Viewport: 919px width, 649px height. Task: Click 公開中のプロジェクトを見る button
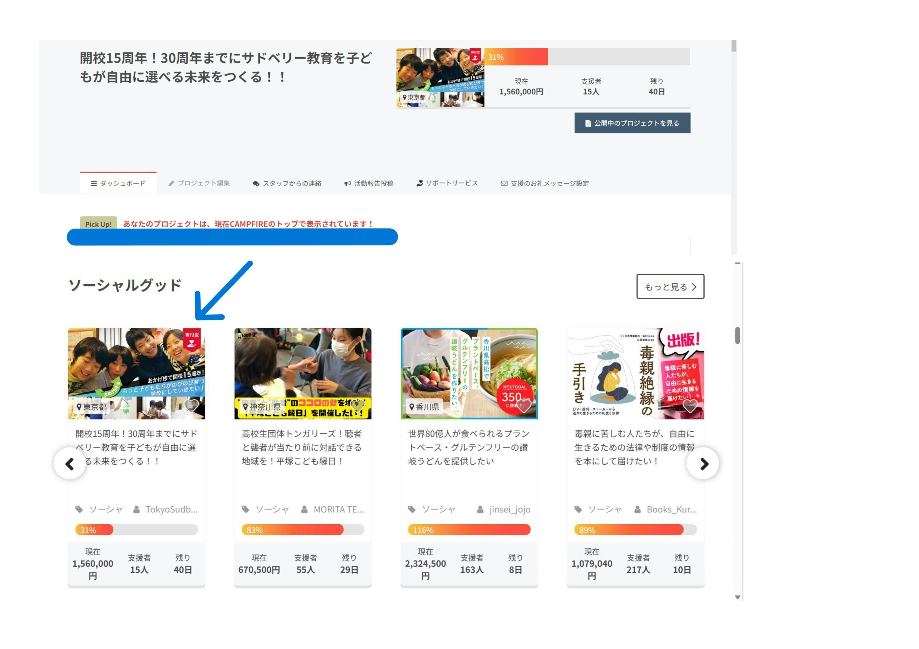coord(632,123)
